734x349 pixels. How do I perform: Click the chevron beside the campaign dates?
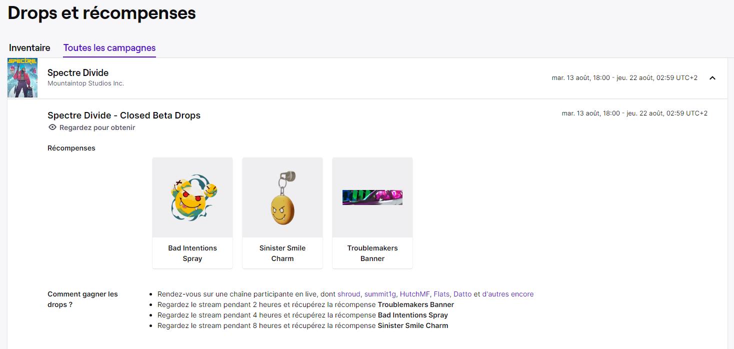[x=712, y=78]
